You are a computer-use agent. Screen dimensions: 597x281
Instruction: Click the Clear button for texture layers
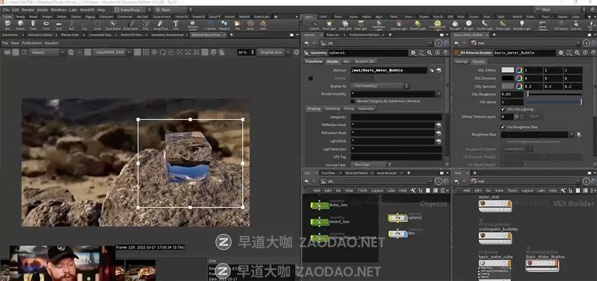(x=534, y=117)
